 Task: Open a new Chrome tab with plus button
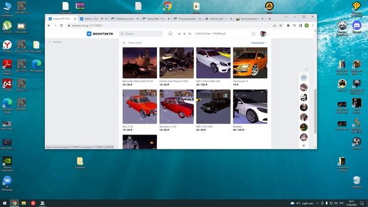pos(270,18)
